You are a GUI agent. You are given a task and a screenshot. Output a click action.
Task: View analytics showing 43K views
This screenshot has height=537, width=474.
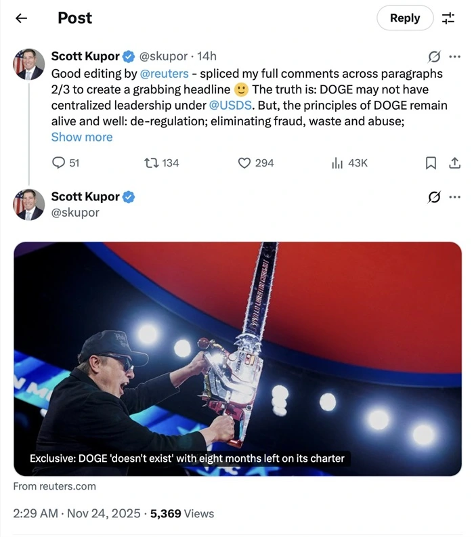[349, 163]
